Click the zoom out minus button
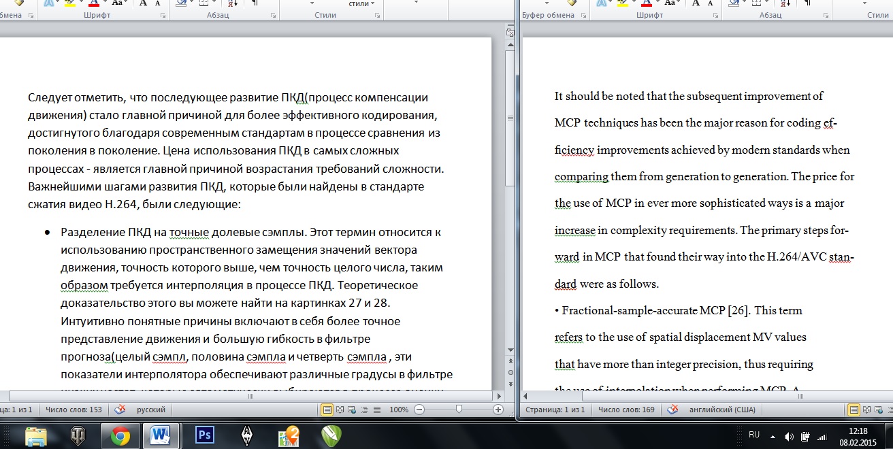The image size is (893, 449). (x=419, y=410)
